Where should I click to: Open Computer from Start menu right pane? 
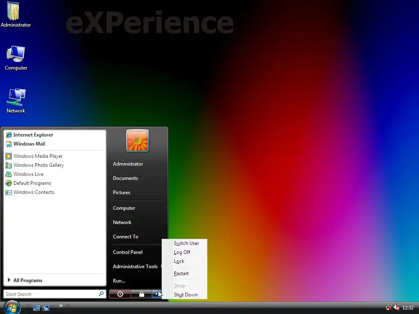(x=124, y=208)
